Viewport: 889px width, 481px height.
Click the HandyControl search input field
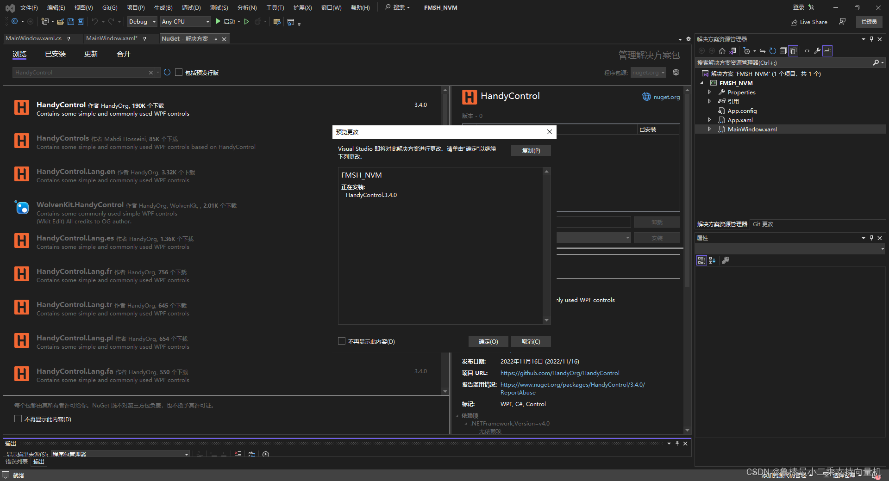(x=81, y=72)
